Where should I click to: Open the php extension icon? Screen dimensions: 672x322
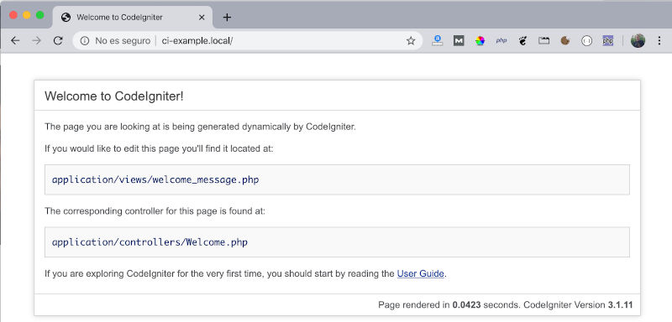point(501,40)
